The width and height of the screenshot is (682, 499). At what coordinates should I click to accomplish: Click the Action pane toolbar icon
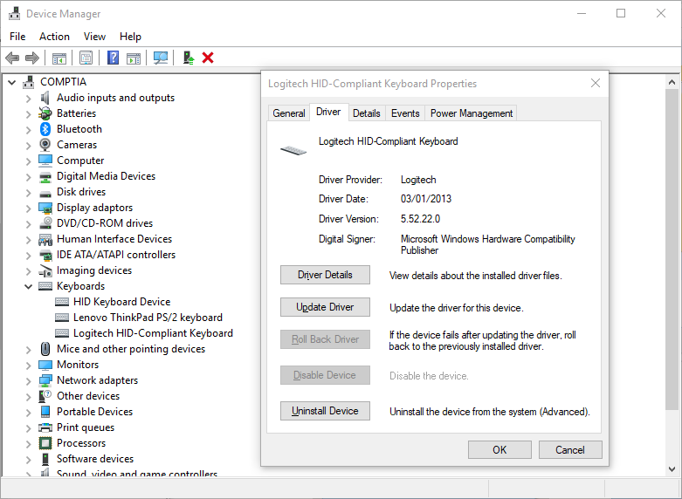(134, 58)
